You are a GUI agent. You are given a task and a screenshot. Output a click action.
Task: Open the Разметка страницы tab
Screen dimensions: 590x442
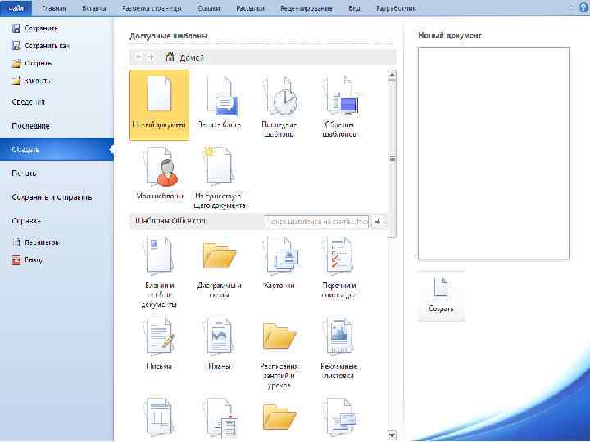pyautogui.click(x=152, y=8)
